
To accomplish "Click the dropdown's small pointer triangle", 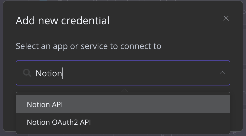I will point(125,90).
